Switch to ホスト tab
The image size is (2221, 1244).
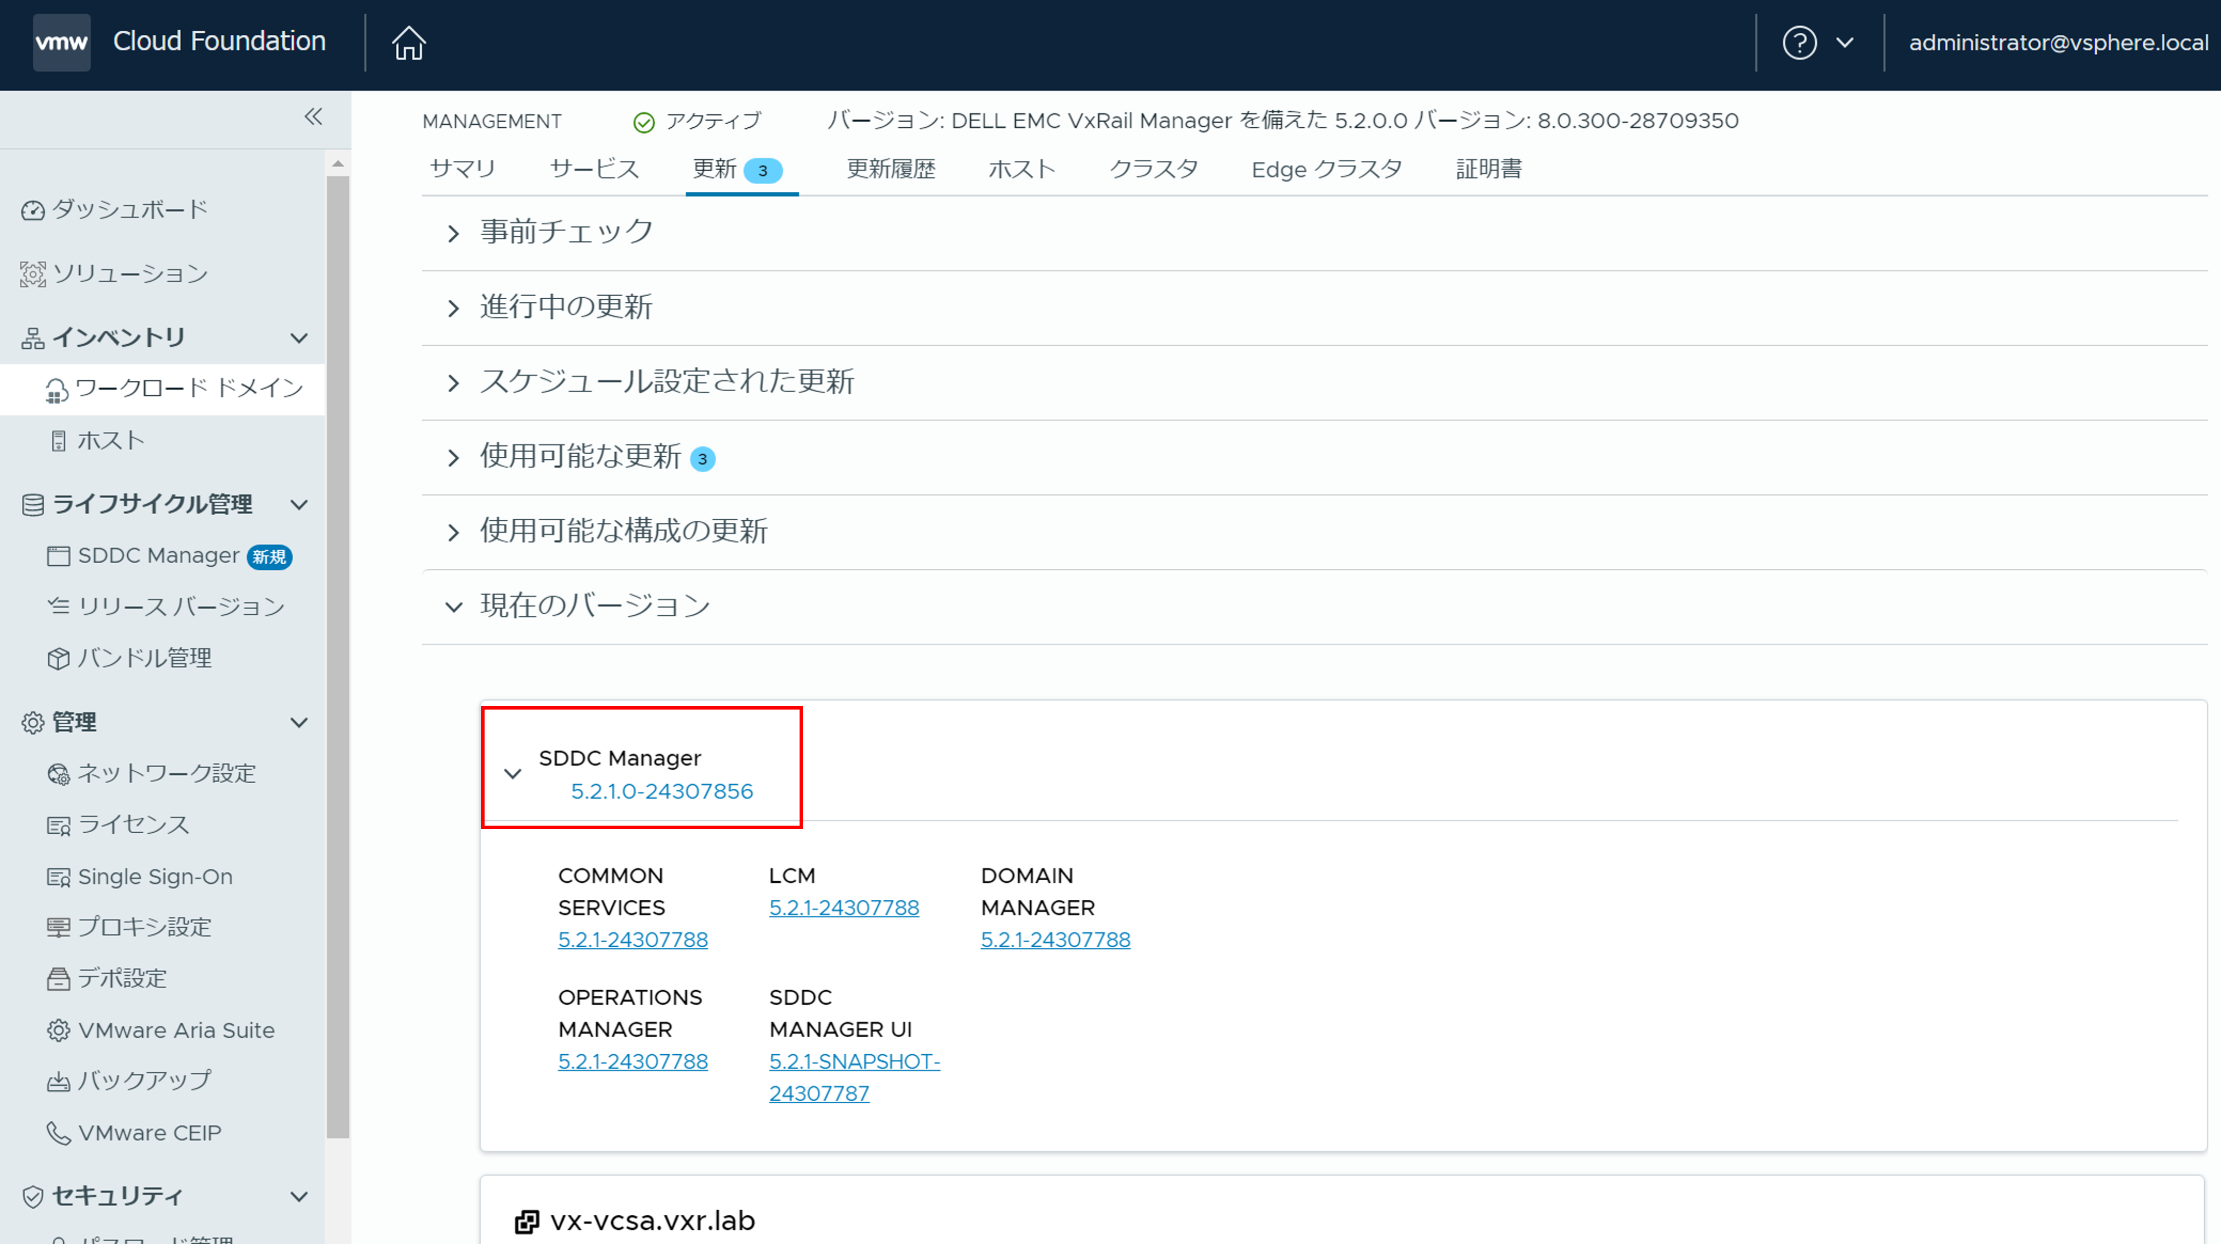pyautogui.click(x=1022, y=169)
